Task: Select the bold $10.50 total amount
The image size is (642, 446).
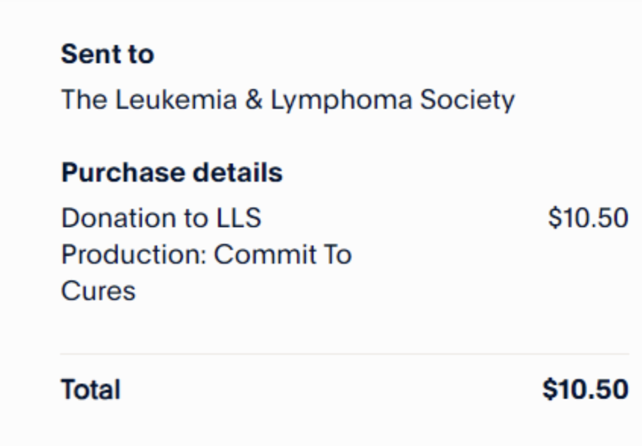Action: pos(585,390)
